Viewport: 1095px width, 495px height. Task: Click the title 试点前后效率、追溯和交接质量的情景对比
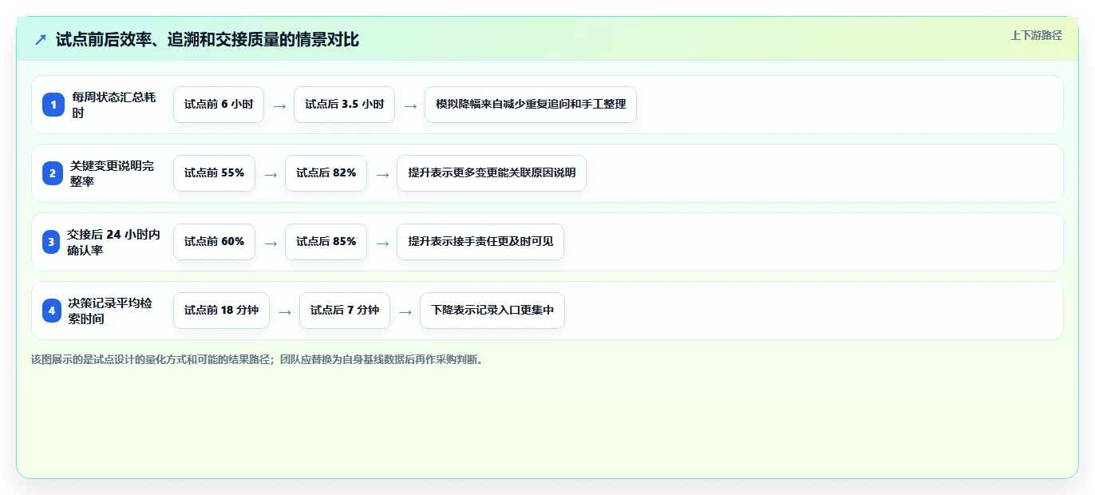point(208,39)
